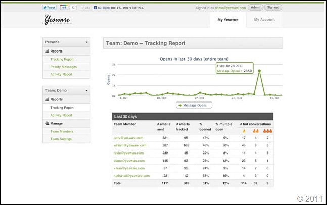Click the Admin button
Screen dimensions: 327x205
[255, 8]
